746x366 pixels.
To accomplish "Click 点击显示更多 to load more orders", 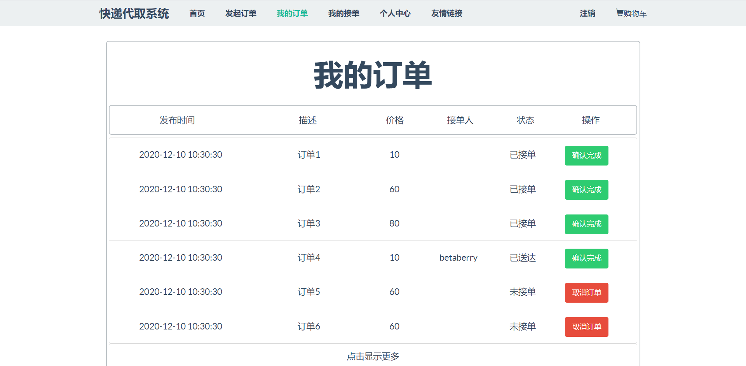I will pos(373,356).
